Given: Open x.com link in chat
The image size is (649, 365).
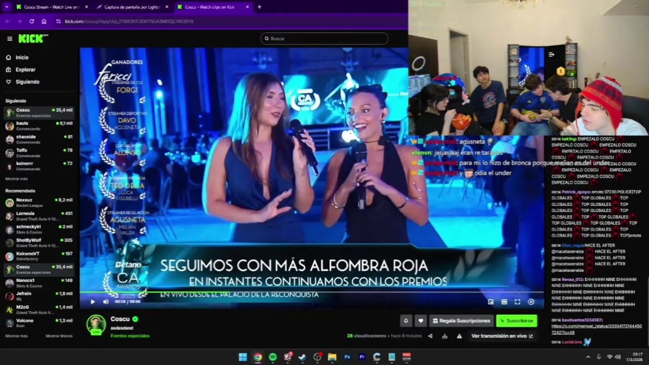Looking at the screenshot, I should (596, 329).
